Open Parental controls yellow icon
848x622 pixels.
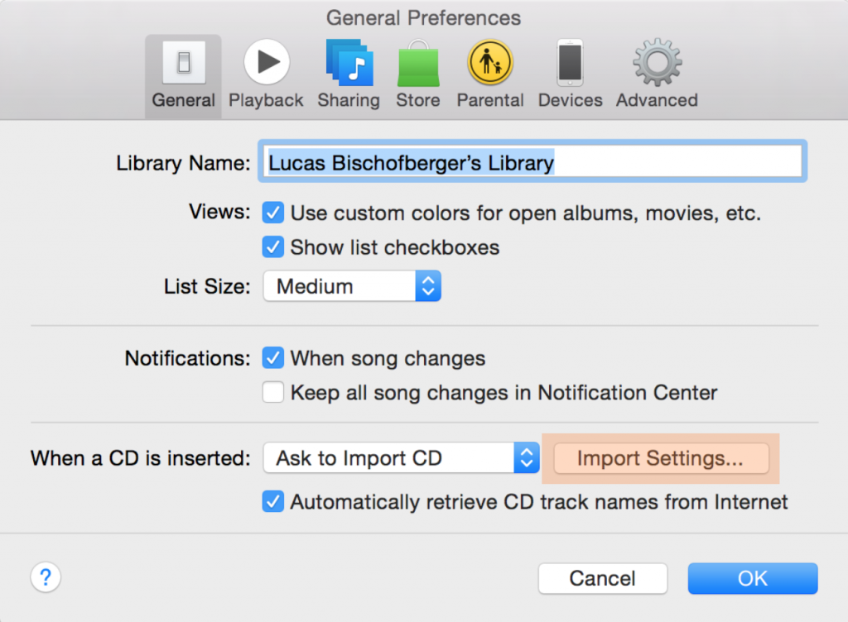pyautogui.click(x=489, y=63)
